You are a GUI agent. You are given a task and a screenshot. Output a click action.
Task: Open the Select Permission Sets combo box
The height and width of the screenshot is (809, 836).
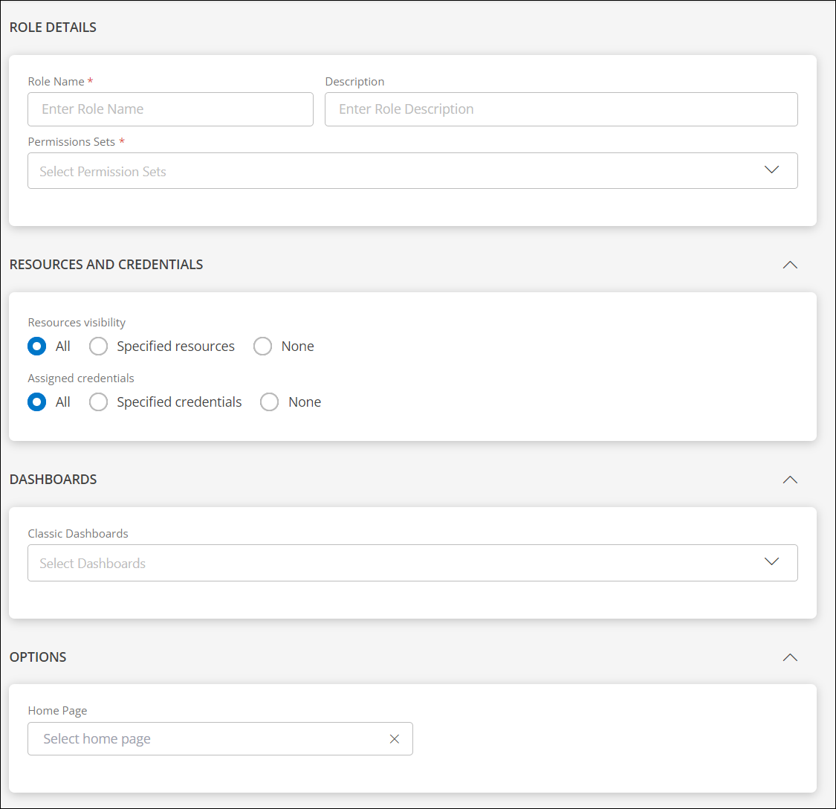297,170
